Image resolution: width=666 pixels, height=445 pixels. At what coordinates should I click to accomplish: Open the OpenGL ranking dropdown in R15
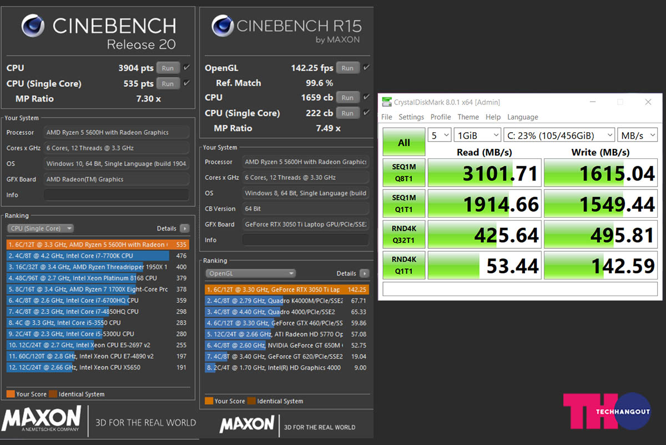(x=250, y=273)
